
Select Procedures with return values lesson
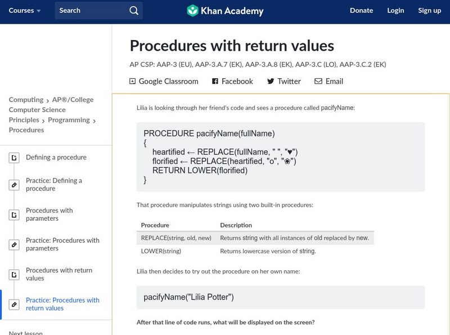(59, 274)
